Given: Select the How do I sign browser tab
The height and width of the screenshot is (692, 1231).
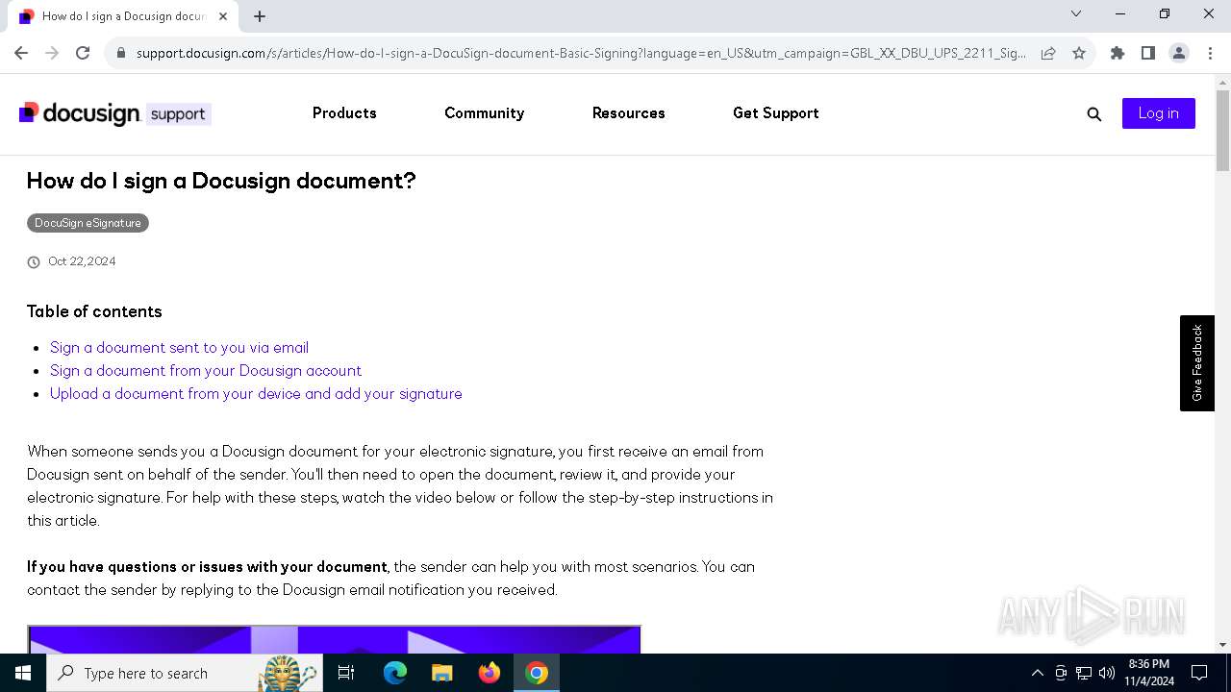Looking at the screenshot, I should click(x=123, y=15).
